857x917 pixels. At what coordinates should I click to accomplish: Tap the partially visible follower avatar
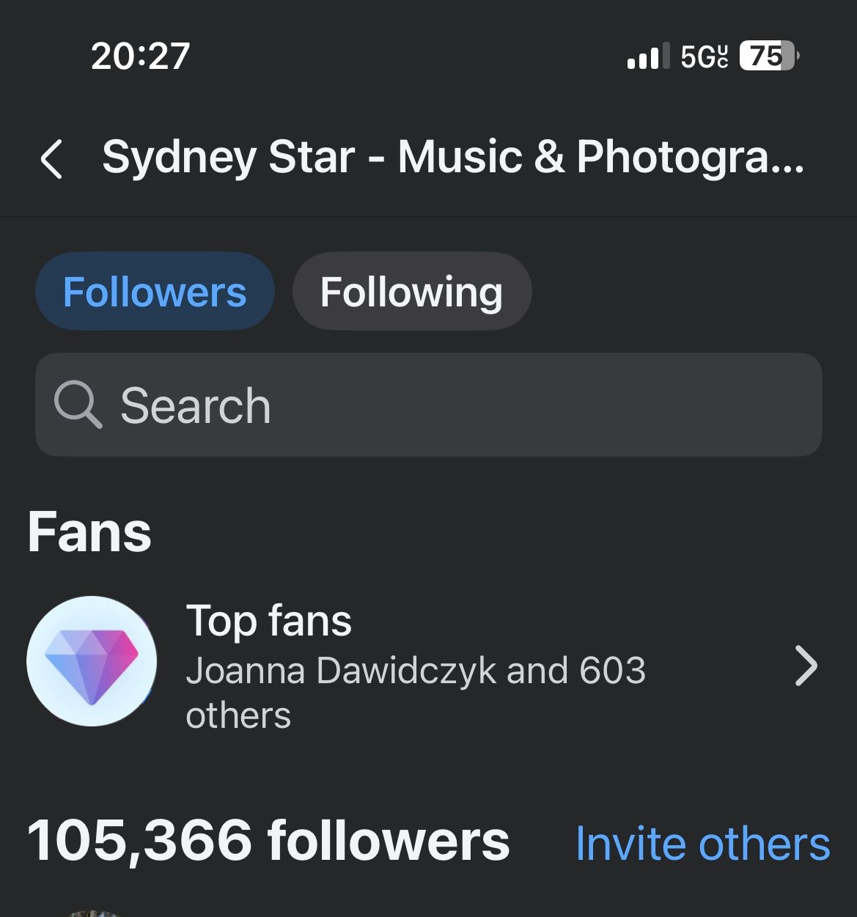pyautogui.click(x=92, y=912)
